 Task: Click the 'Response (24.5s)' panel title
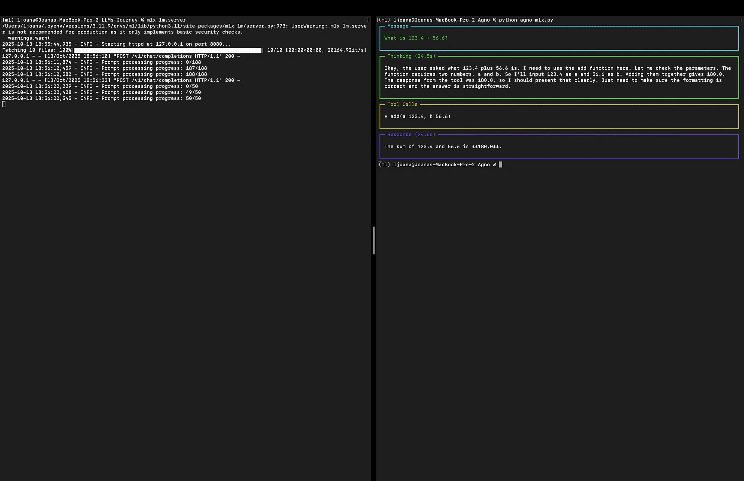tap(411, 135)
